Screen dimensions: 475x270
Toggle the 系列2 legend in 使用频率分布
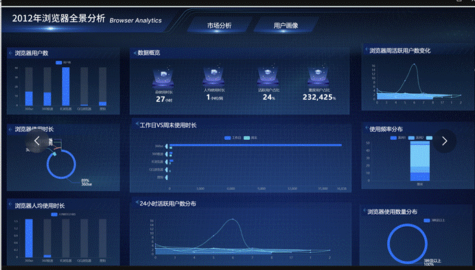coord(416,138)
